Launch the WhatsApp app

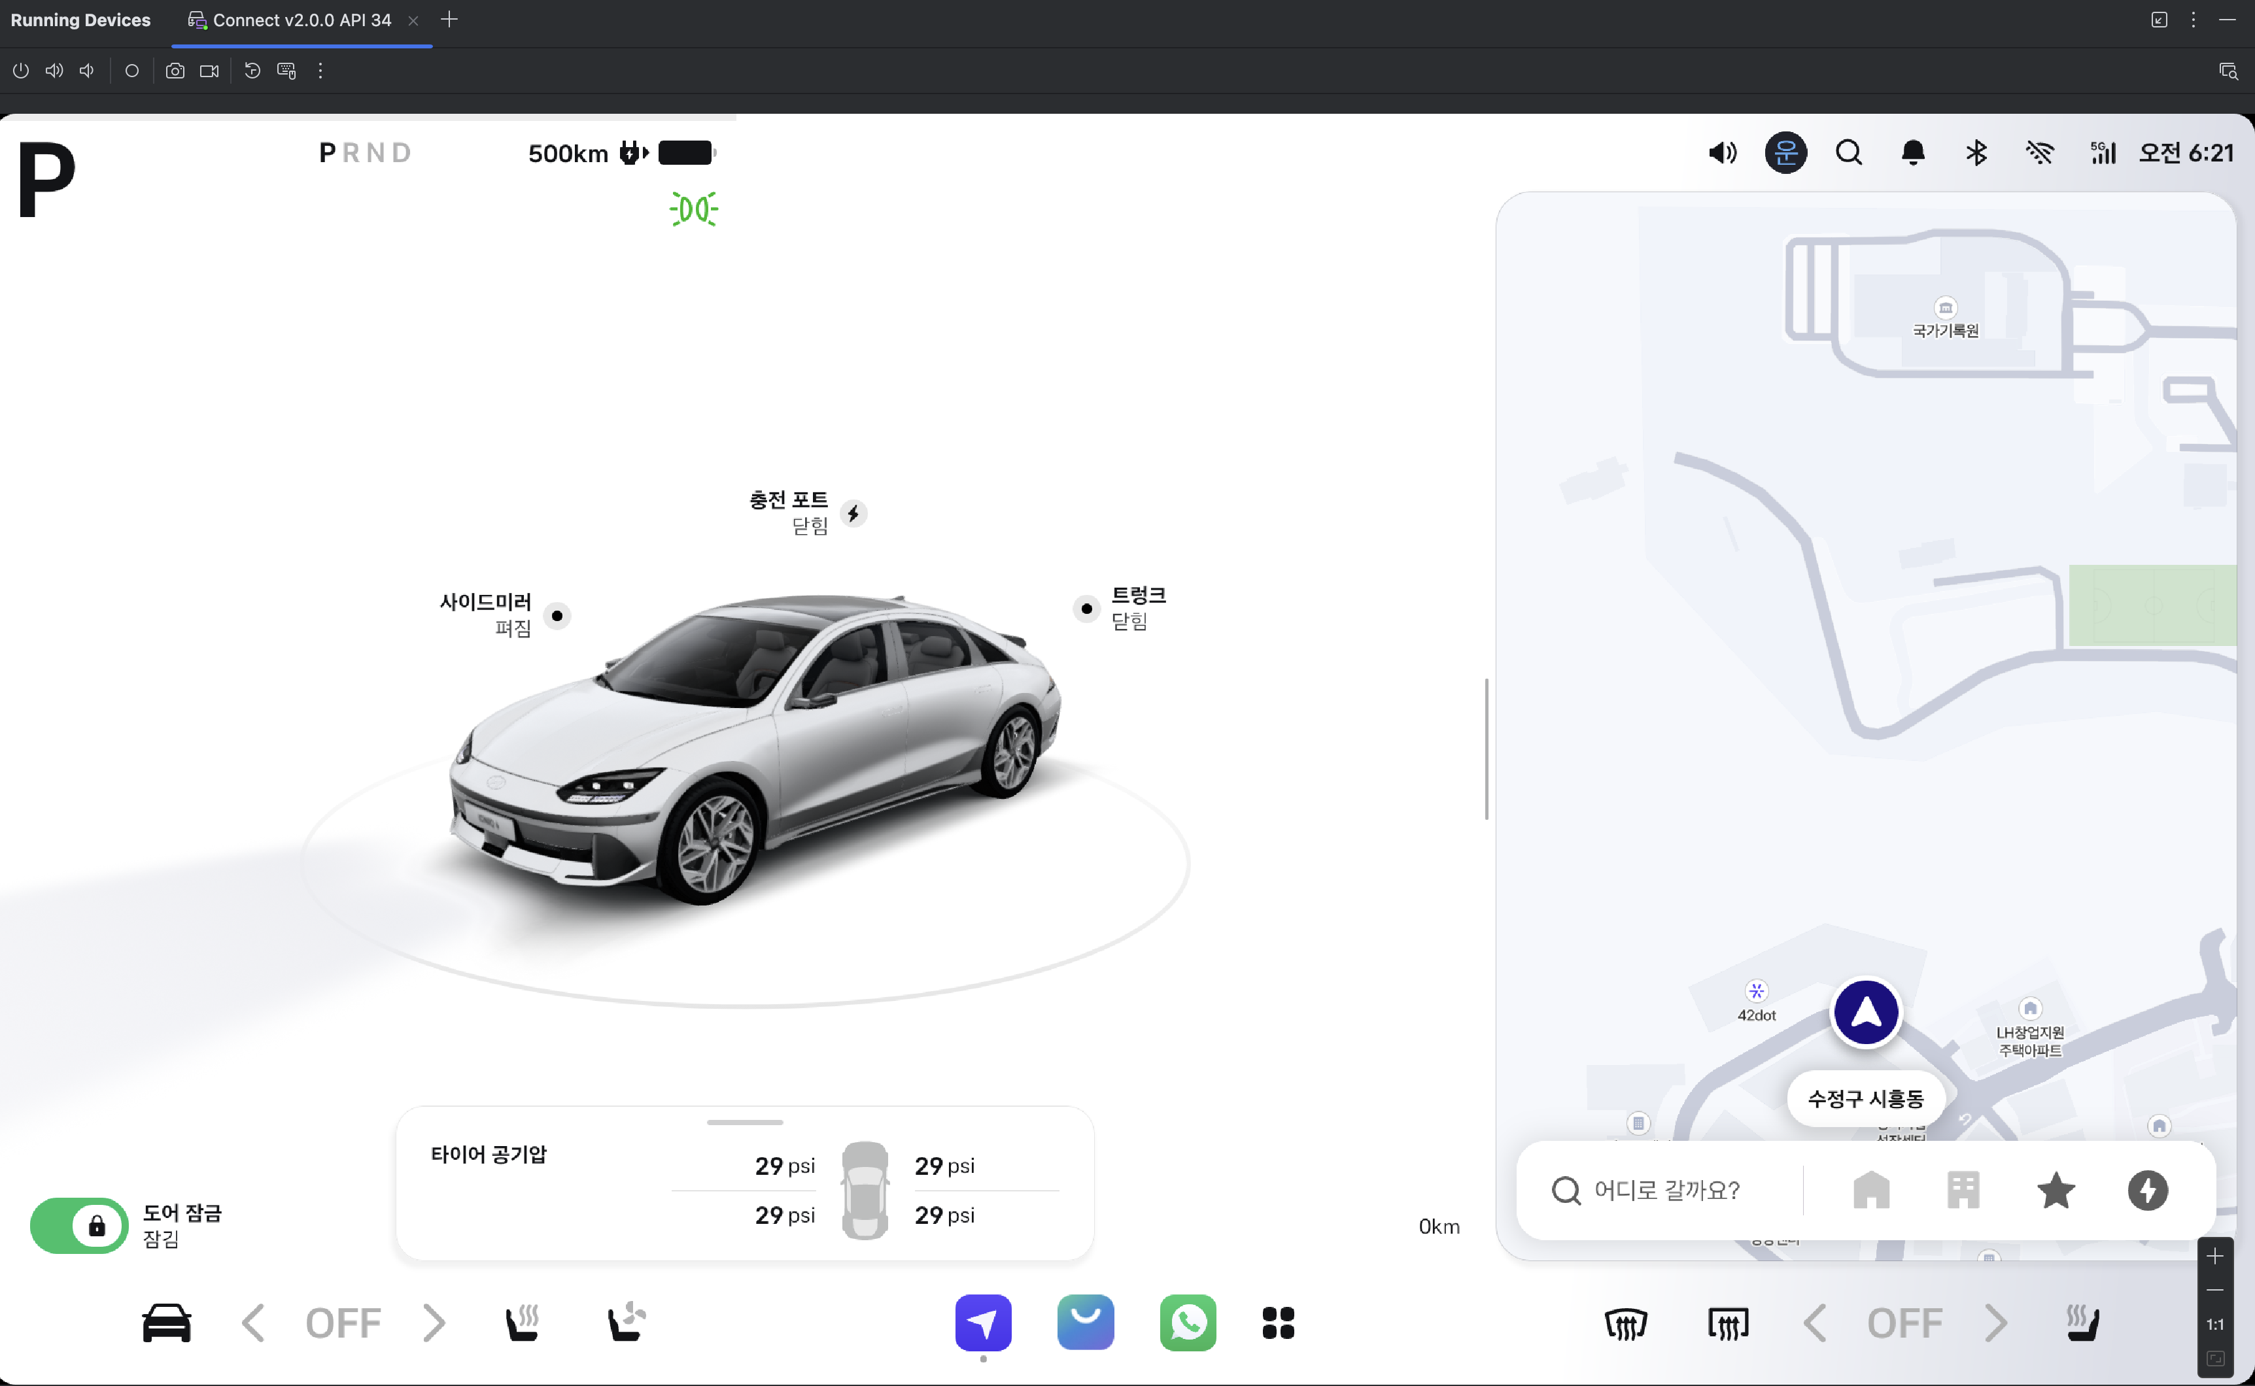[x=1188, y=1322]
